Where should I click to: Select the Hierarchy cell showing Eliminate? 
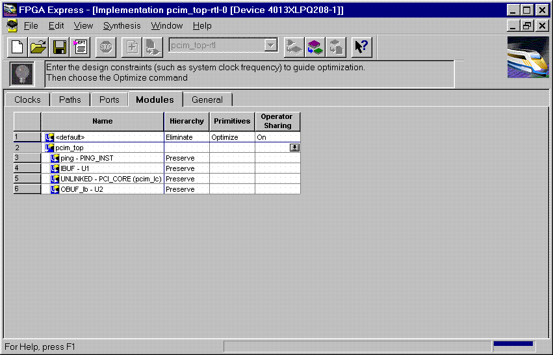tap(186, 138)
